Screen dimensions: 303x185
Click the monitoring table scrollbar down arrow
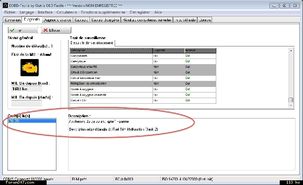(291, 106)
